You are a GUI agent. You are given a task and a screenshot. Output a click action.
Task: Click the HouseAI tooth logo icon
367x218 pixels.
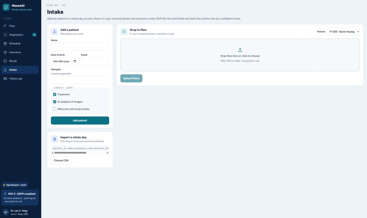(6, 7)
